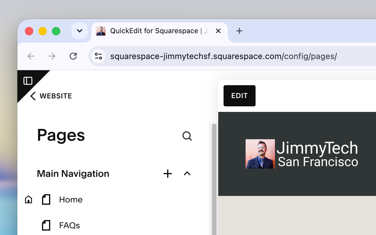Image resolution: width=376 pixels, height=235 pixels.
Task: Click the Pages heading
Action: 61,135
